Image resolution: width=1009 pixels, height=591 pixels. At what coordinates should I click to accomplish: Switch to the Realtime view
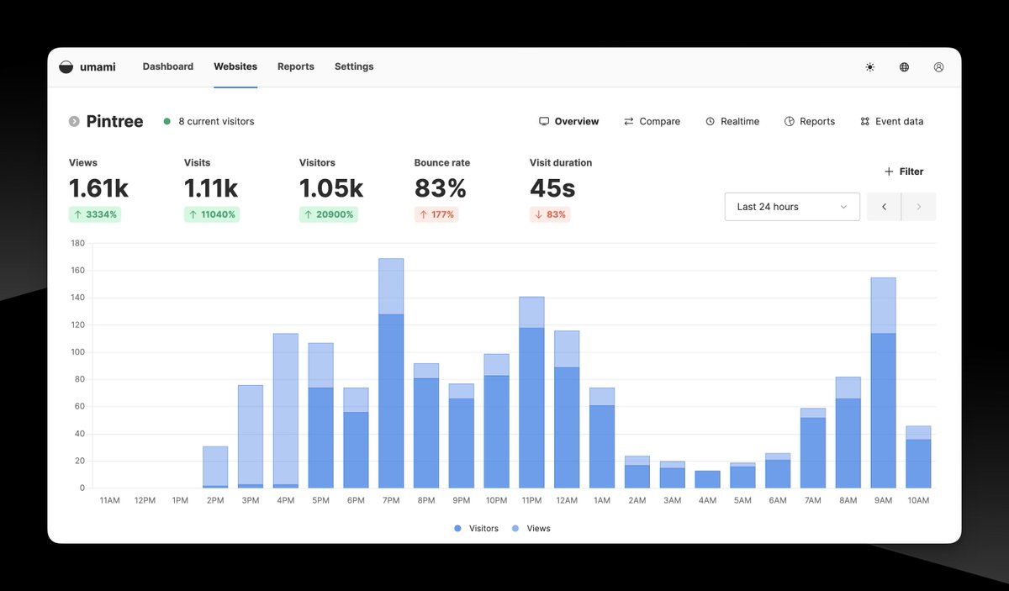point(732,122)
